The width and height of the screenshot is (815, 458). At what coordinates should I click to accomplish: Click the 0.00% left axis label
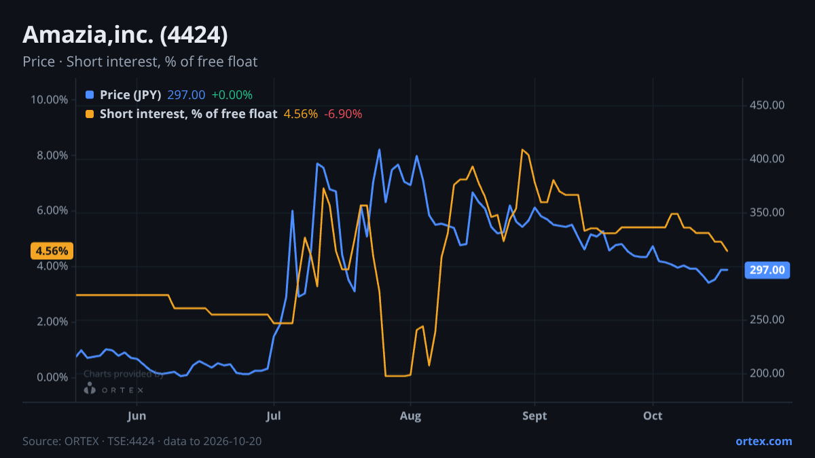pos(52,377)
